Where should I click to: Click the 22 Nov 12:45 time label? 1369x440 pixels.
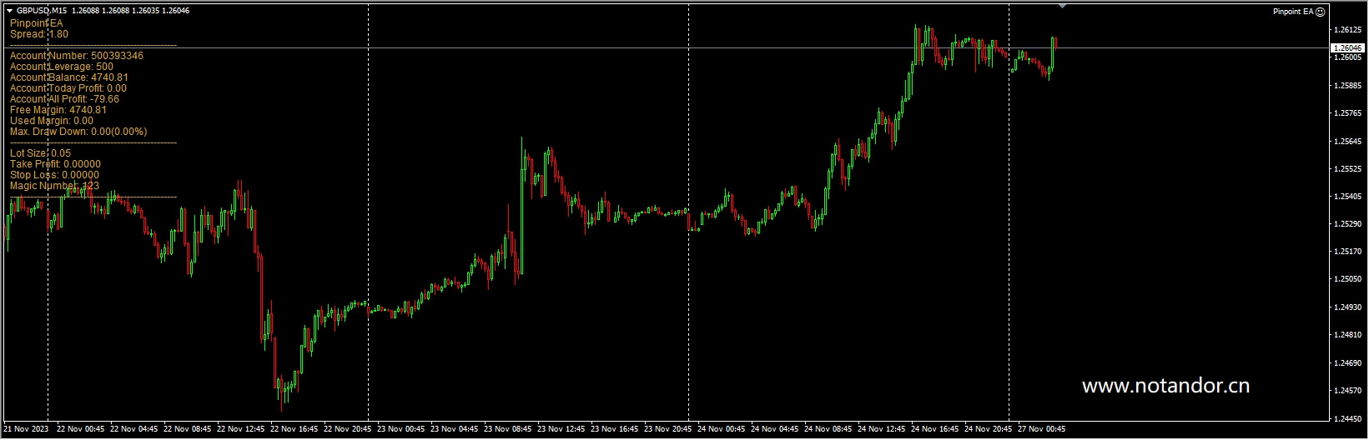(240, 429)
